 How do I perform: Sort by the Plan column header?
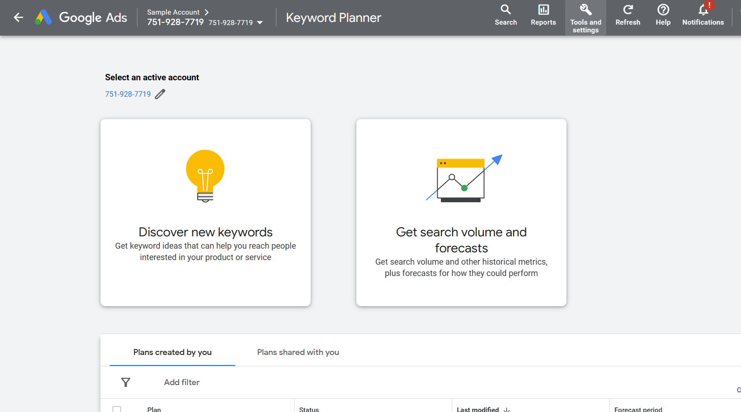click(154, 409)
